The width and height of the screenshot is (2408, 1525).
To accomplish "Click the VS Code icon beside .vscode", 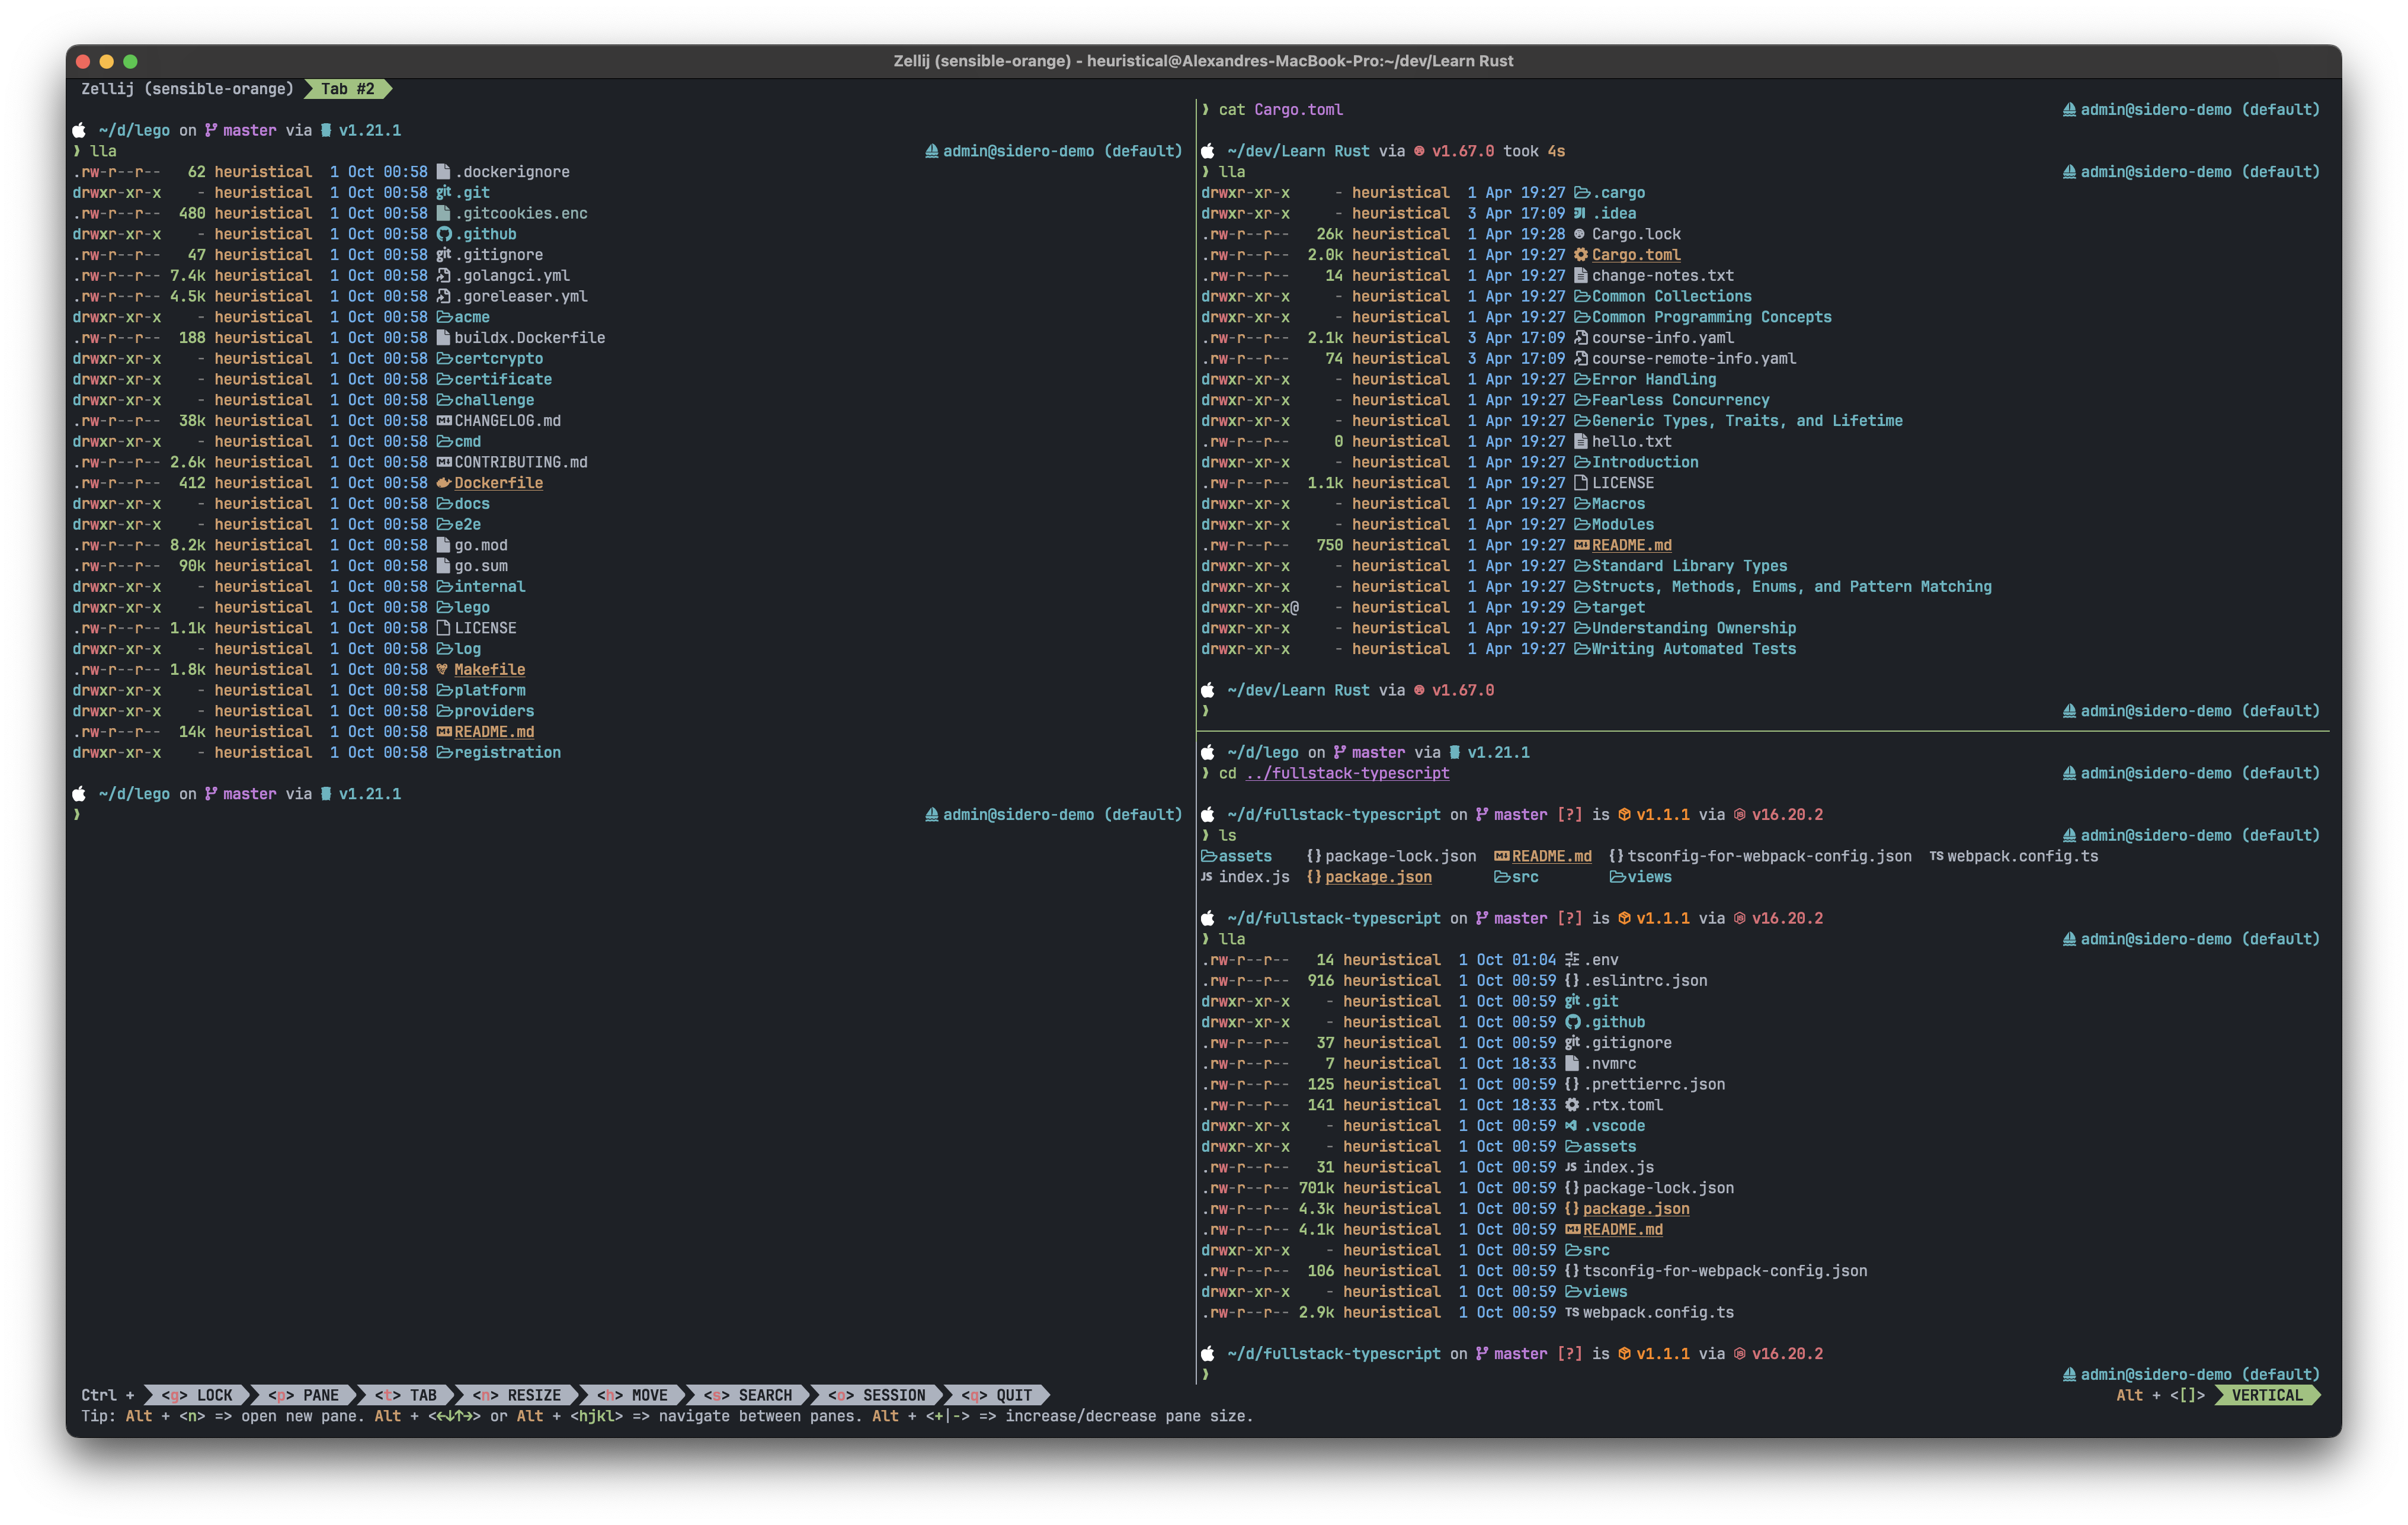I will pos(1572,1125).
